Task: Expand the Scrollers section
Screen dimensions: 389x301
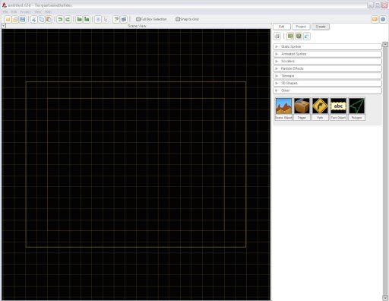Action: pos(327,62)
